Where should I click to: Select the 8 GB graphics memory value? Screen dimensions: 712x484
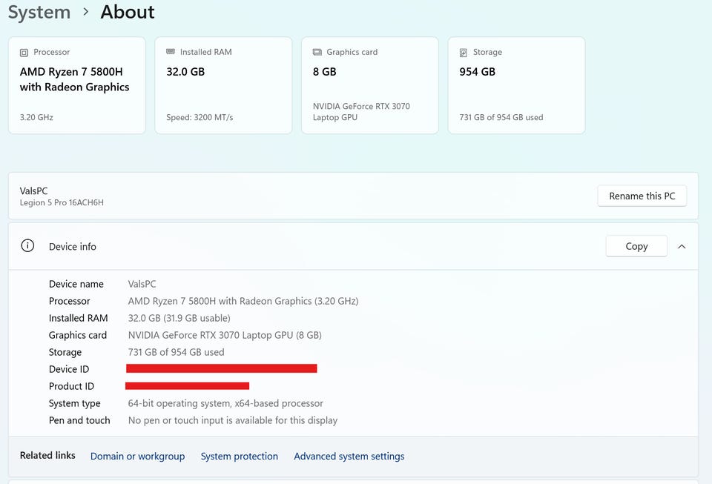pos(324,72)
